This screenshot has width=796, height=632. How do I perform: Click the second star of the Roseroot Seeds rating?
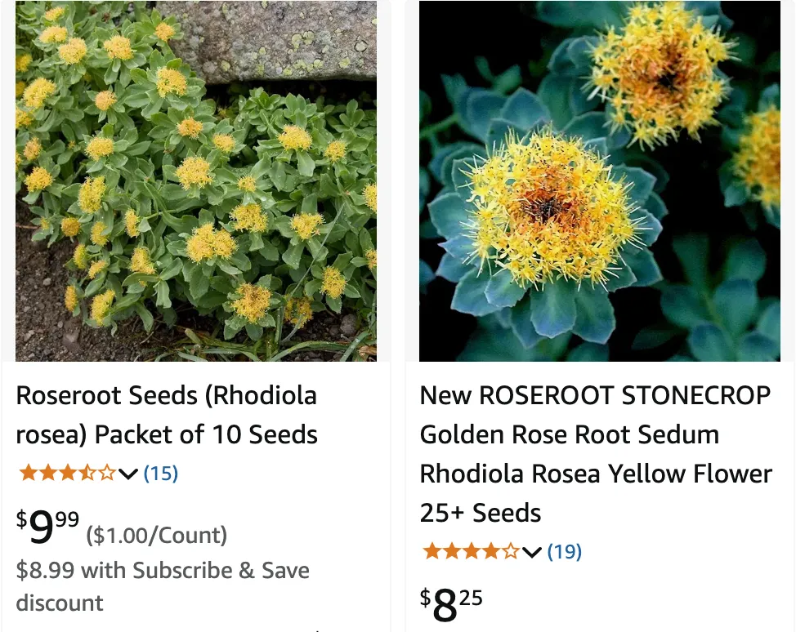[x=48, y=473]
